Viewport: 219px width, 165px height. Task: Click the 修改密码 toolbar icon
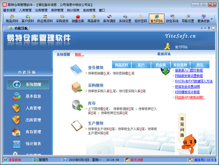(x=141, y=19)
